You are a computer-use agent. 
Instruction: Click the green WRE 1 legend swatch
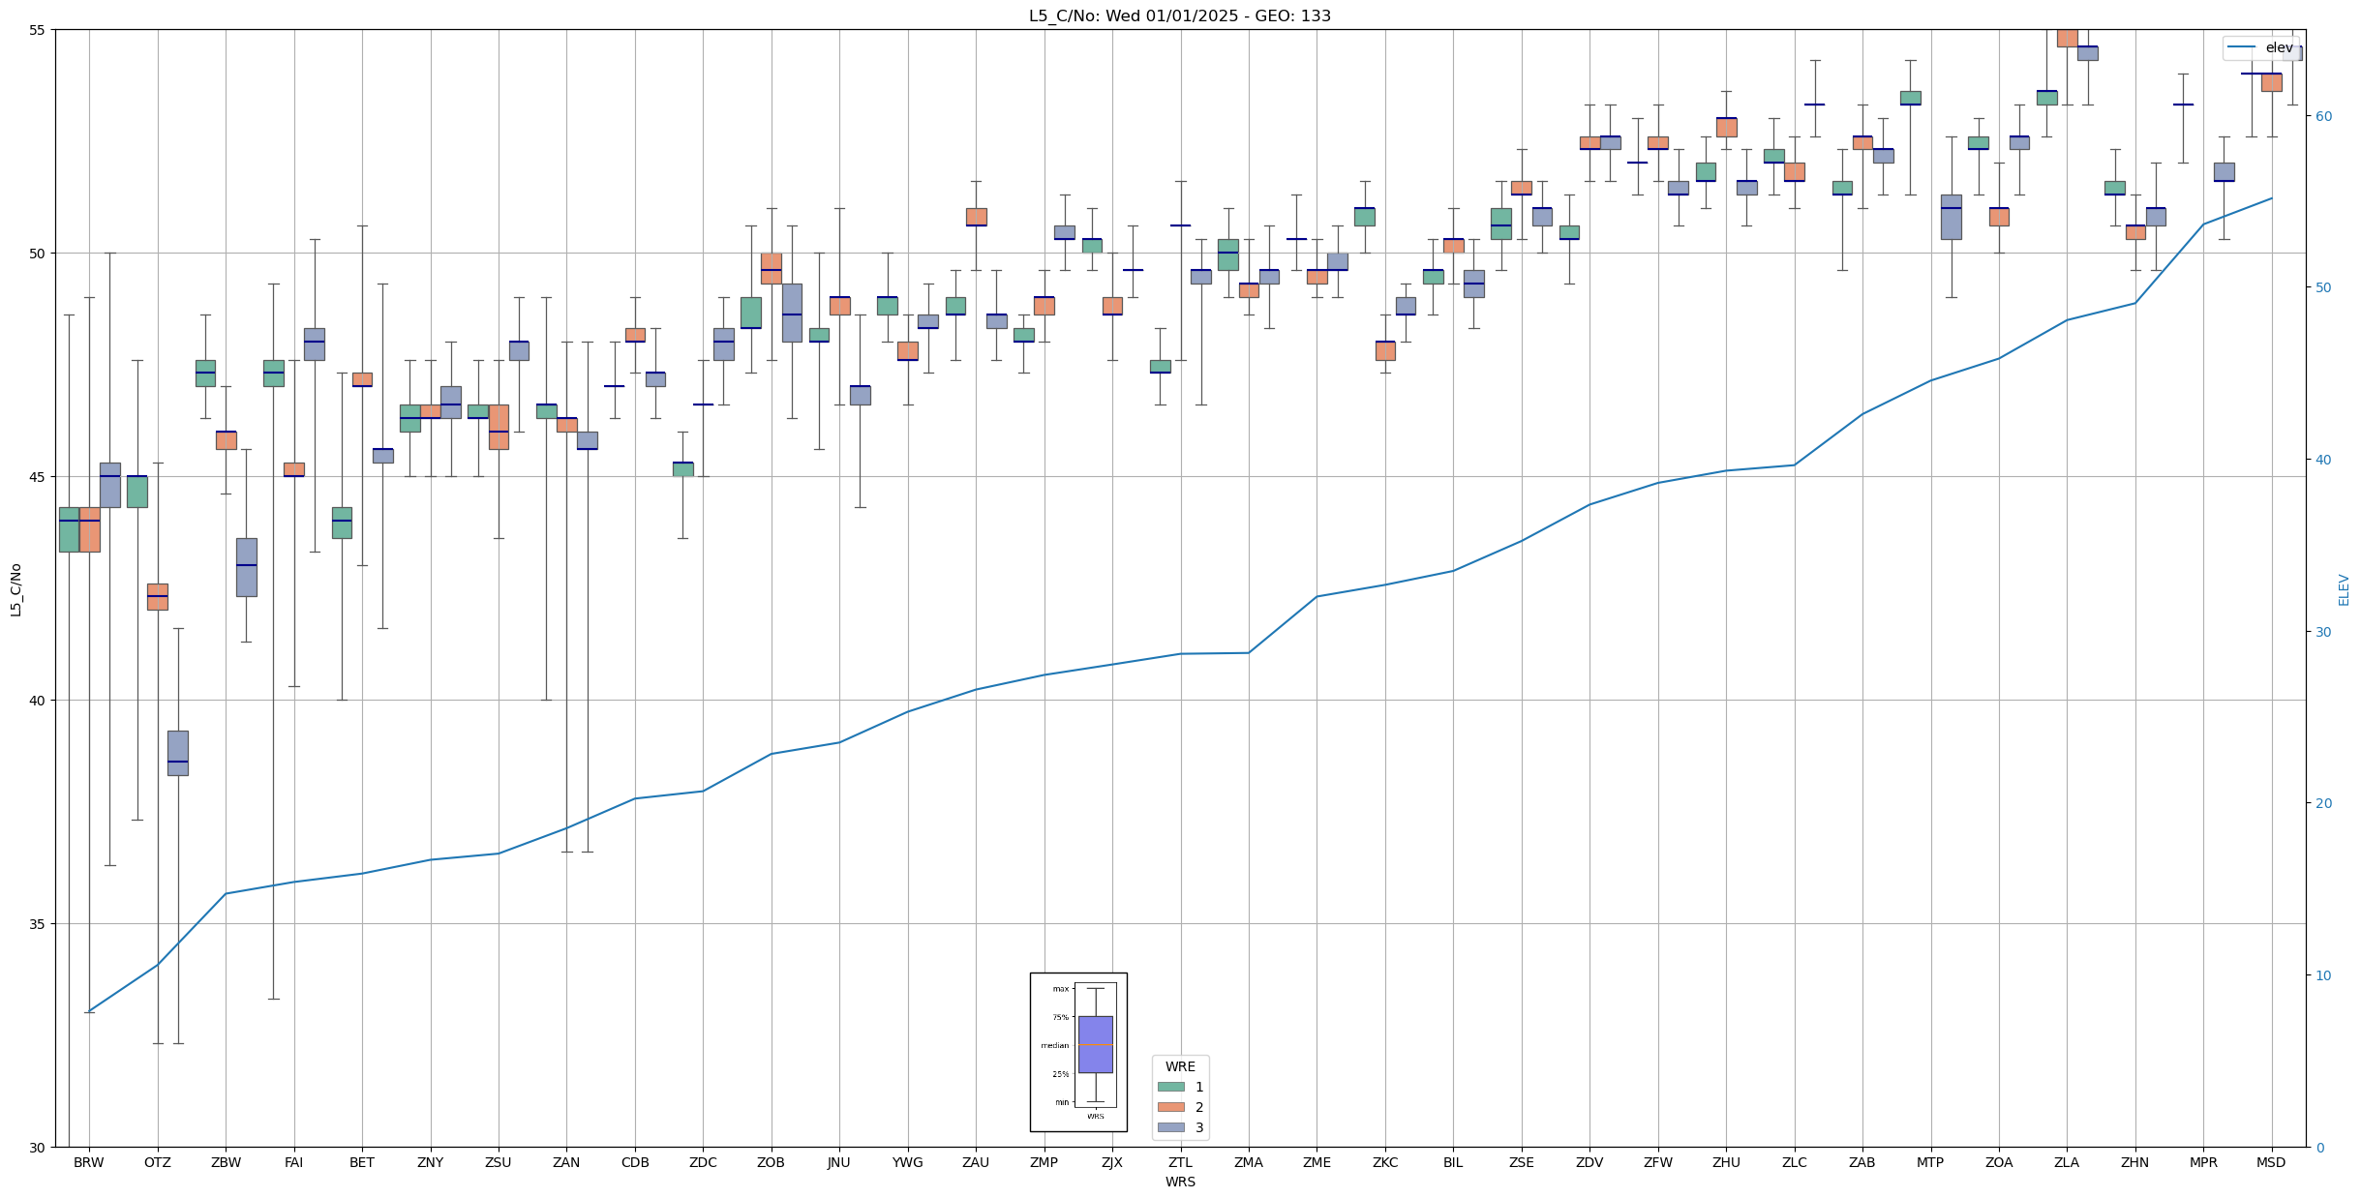[1170, 1087]
